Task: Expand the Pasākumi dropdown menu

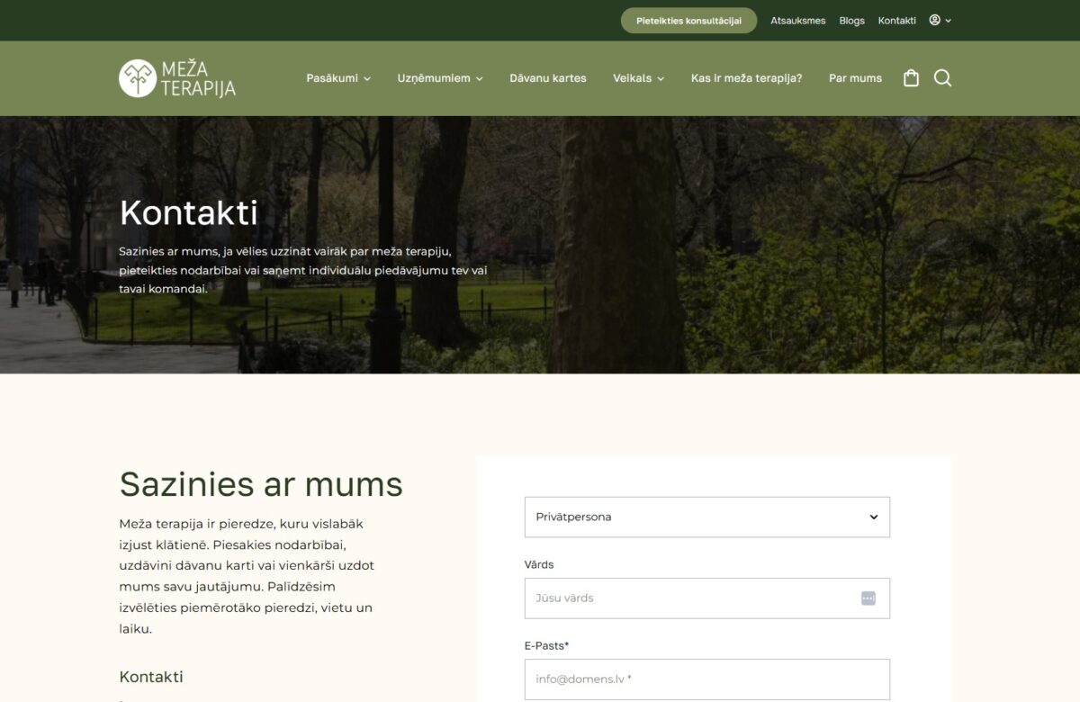Action: [338, 78]
